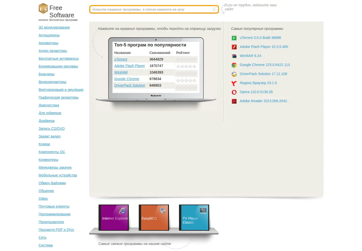This screenshot has width=362, height=251.
Task: Go to the Архиваторы category
Action: pos(48,43)
